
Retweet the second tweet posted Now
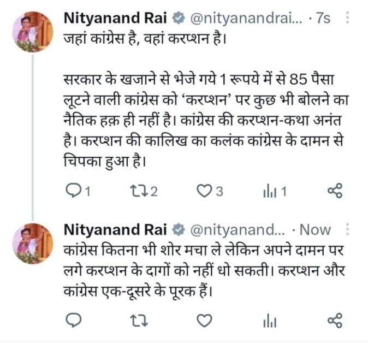tap(138, 320)
